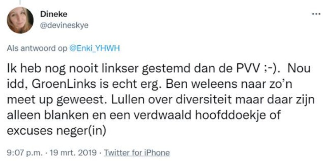Viewport: 330px width, 161px height.
Task: Click the 'Als antwoord op' label
Action: (37, 49)
